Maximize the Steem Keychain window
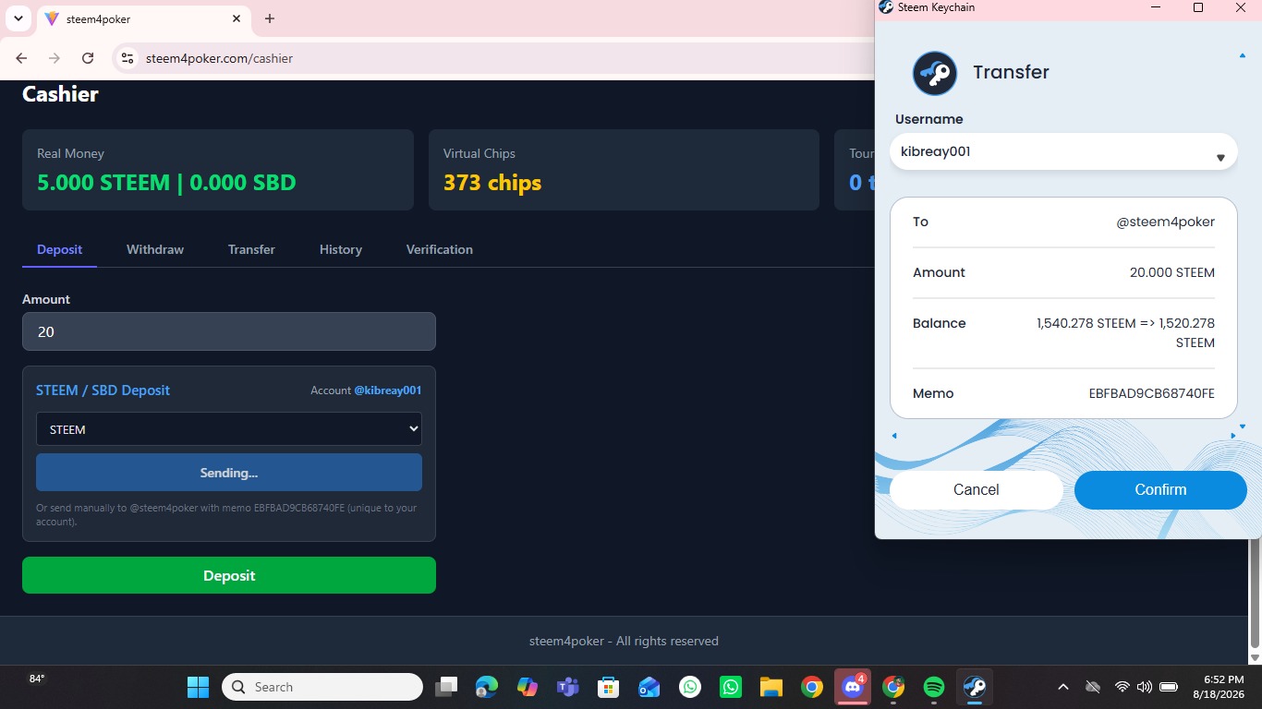 tap(1198, 7)
